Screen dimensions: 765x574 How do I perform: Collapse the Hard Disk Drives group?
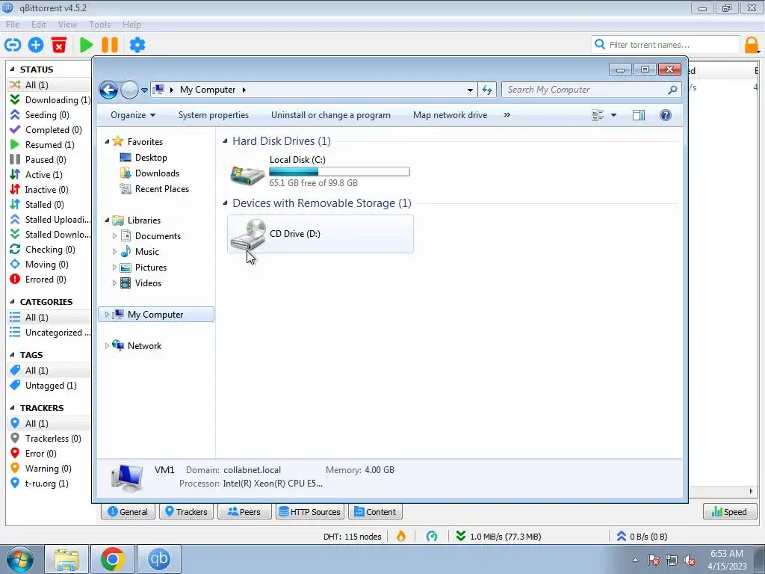226,141
